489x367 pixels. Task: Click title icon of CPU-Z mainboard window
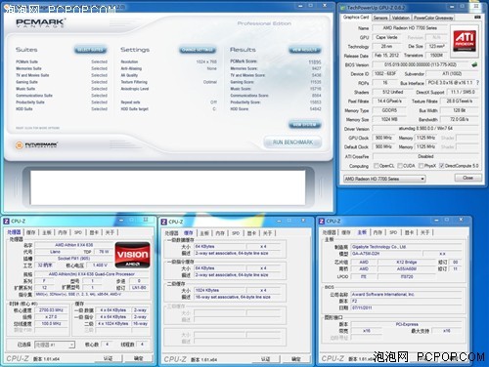coord(322,222)
